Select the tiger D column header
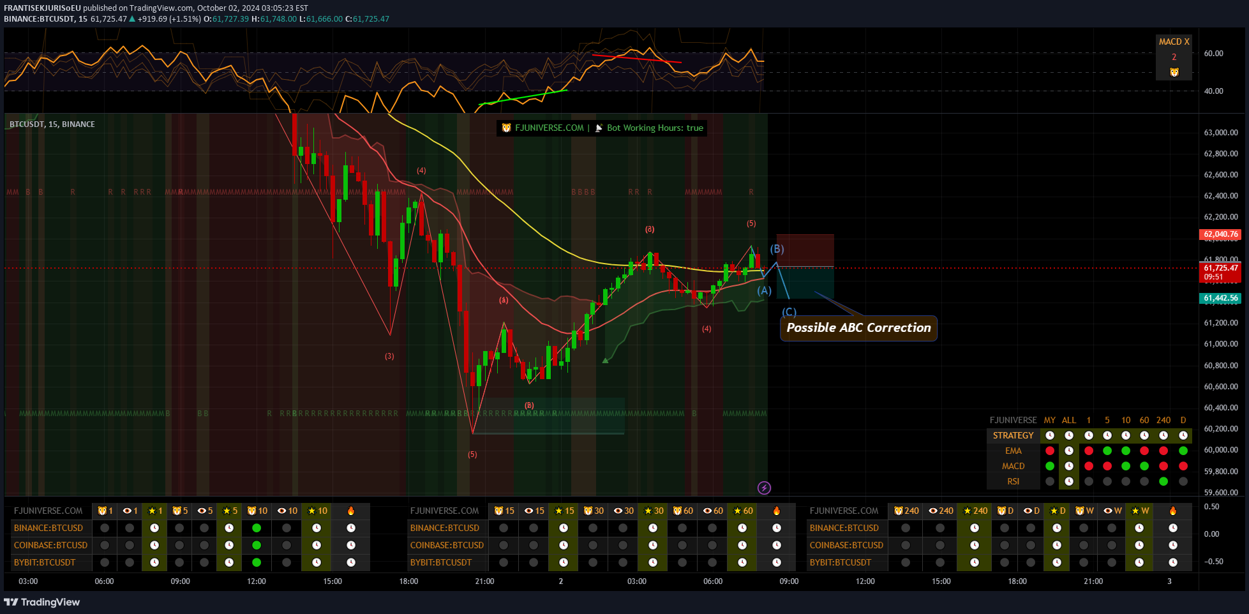The image size is (1249, 614). 1005,511
